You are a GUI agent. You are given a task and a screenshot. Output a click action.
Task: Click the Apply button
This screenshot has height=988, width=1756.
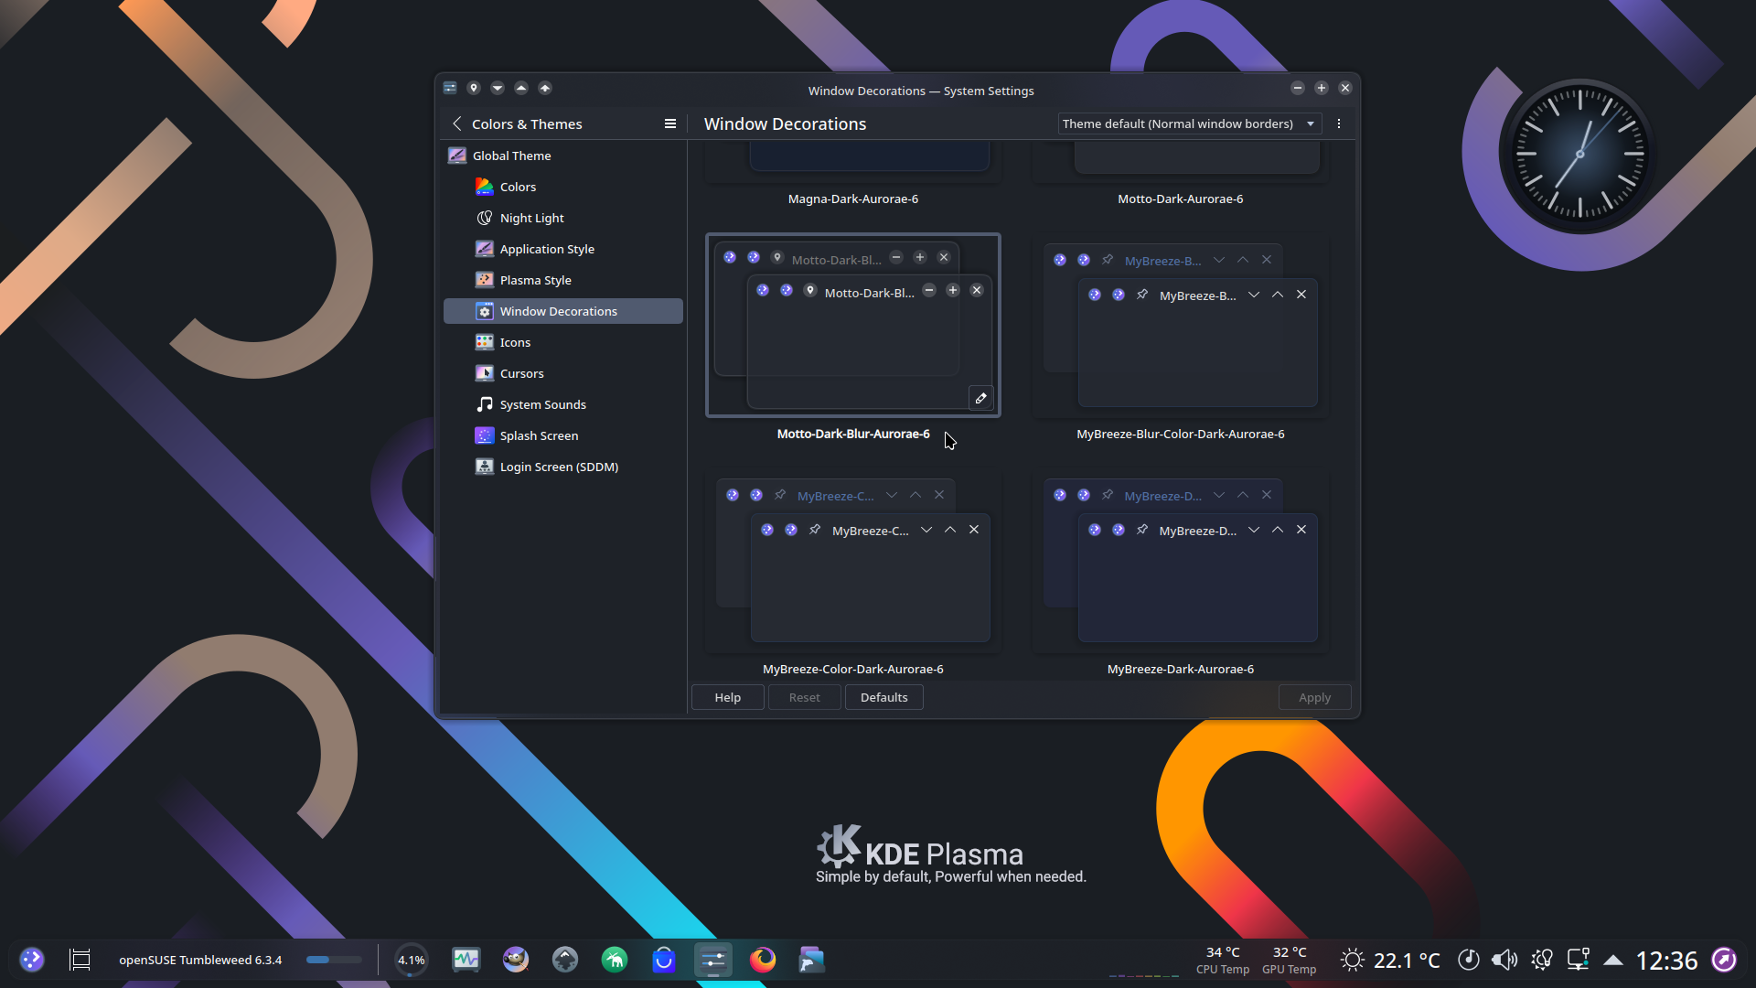coord(1315,697)
